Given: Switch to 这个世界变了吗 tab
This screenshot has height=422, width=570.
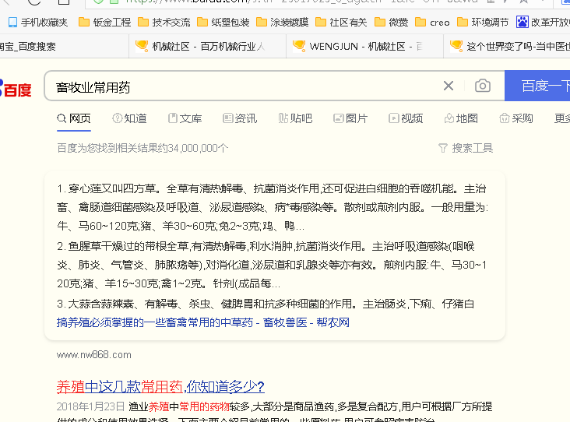Looking at the screenshot, I should pyautogui.click(x=507, y=46).
